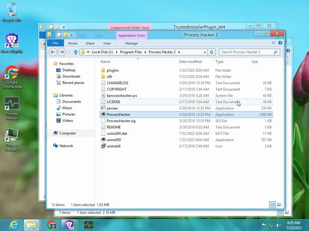This screenshot has height=231, width=309.
Task: Expand the ribbon with the chevron
Action: click(273, 43)
